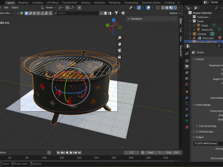Open the Scene properties tab icon
Viewport: 223px width, 167px height.
pos(187,78)
